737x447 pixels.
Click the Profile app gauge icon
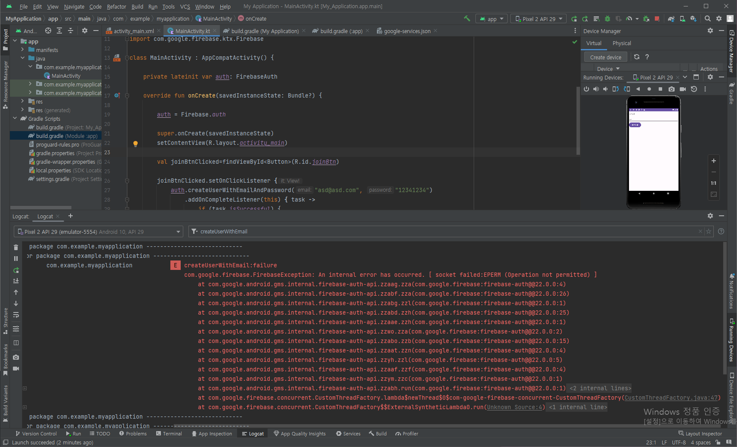pyautogui.click(x=629, y=18)
